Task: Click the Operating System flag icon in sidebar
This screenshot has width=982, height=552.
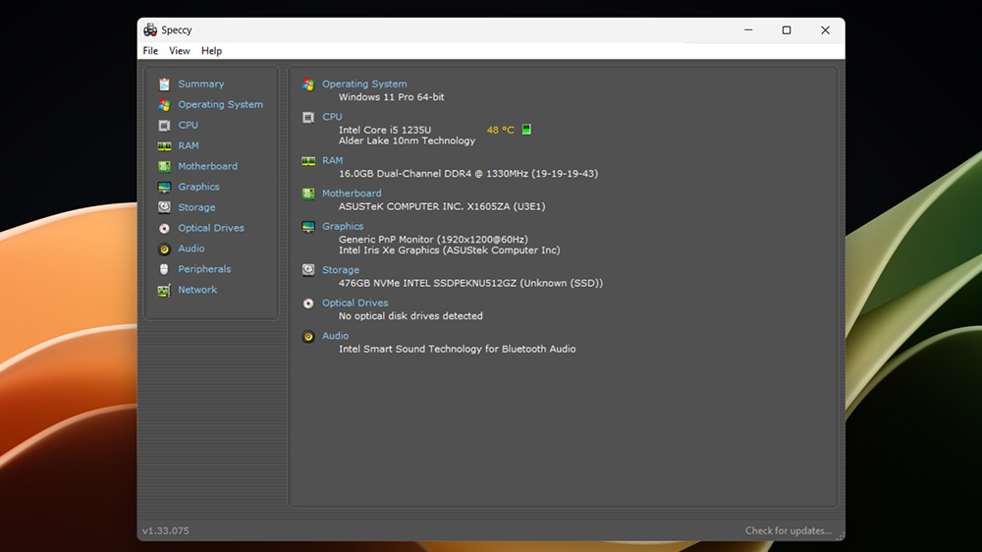Action: tap(164, 105)
